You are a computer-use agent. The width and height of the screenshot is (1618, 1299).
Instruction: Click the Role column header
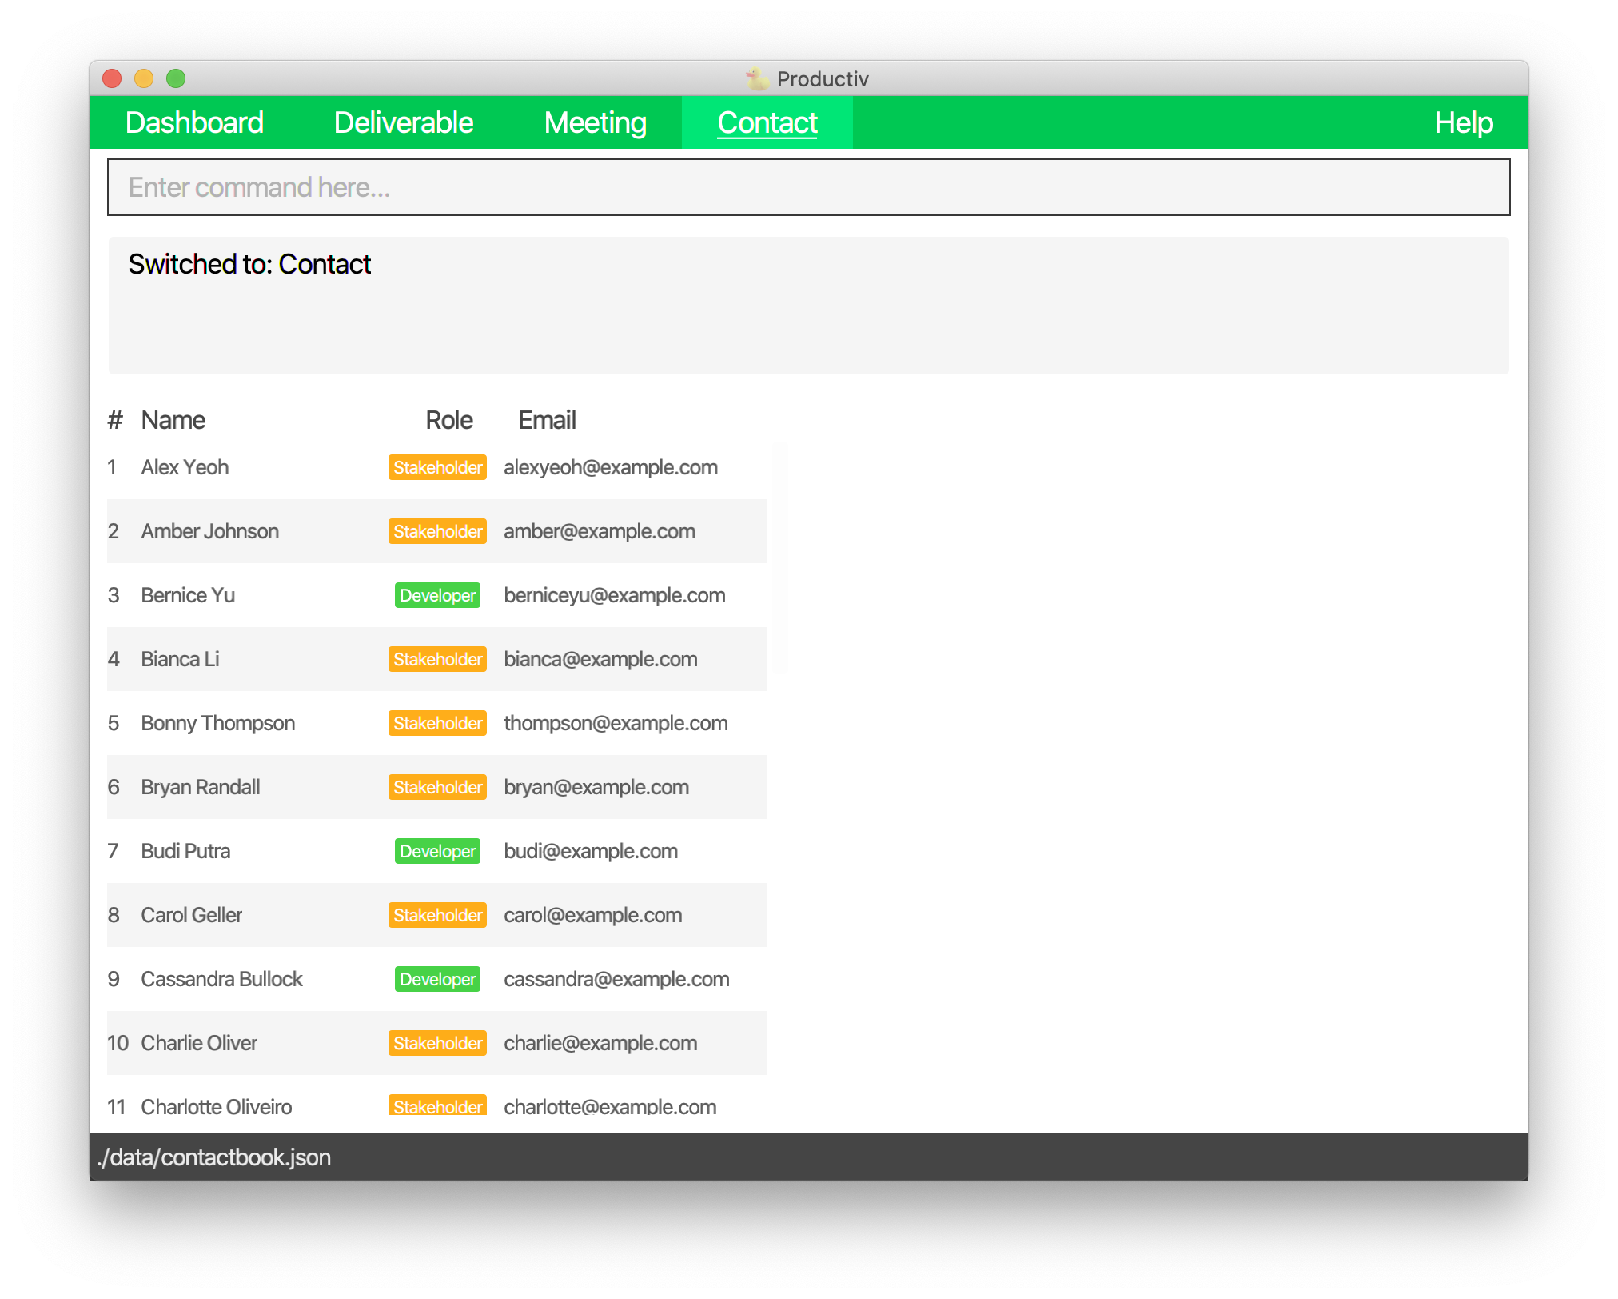(449, 420)
